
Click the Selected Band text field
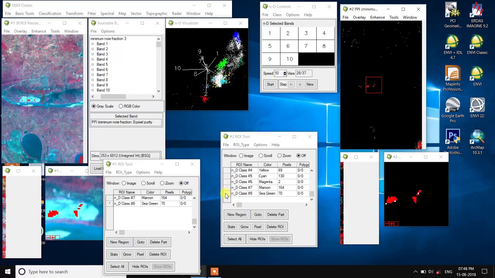[126, 122]
